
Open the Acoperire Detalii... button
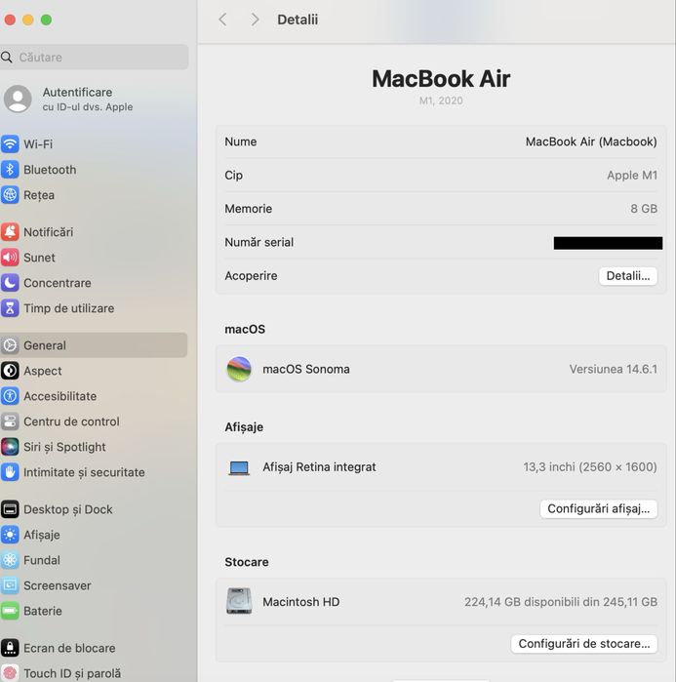[x=628, y=276]
